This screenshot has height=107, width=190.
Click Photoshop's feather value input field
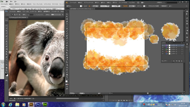point(30,15)
